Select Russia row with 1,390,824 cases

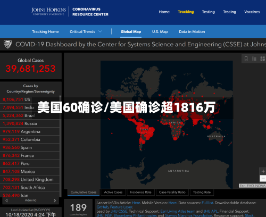pyautogui.click(x=30, y=123)
